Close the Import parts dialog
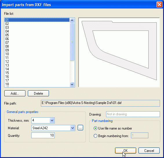Screen dimensions: 164x158 (x=159, y=5)
